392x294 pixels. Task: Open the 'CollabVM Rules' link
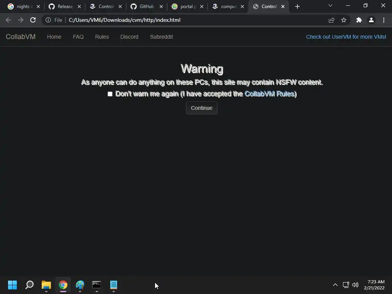tap(269, 94)
